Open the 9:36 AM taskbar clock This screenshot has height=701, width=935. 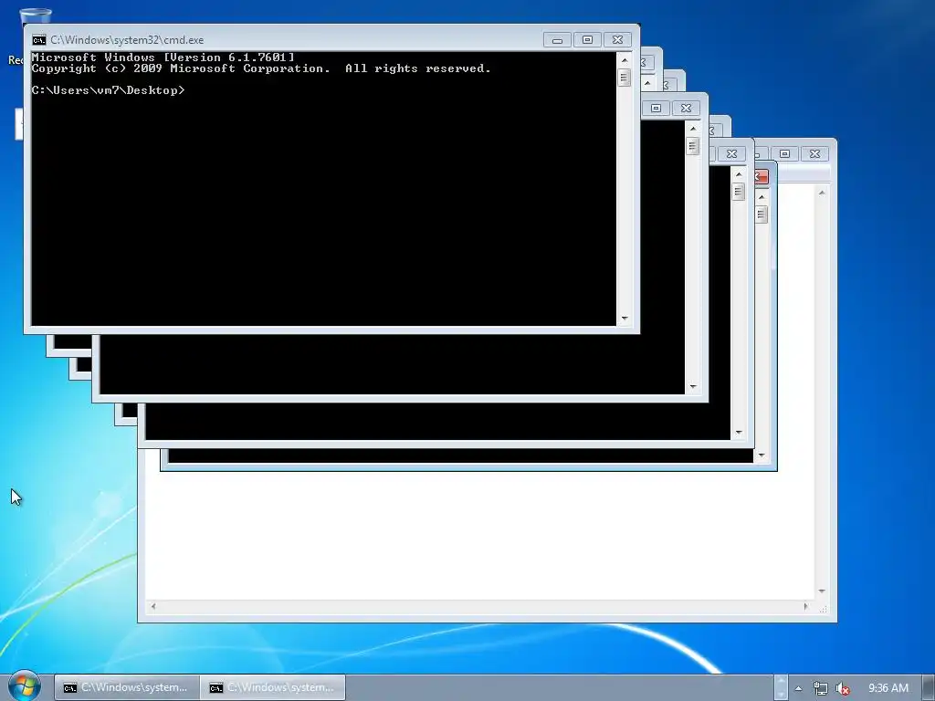point(888,688)
